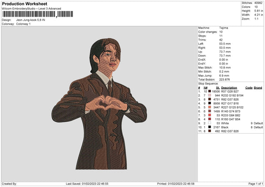Pick the white swatch in the White row
This screenshot has height=187, width=265.
(209, 123)
